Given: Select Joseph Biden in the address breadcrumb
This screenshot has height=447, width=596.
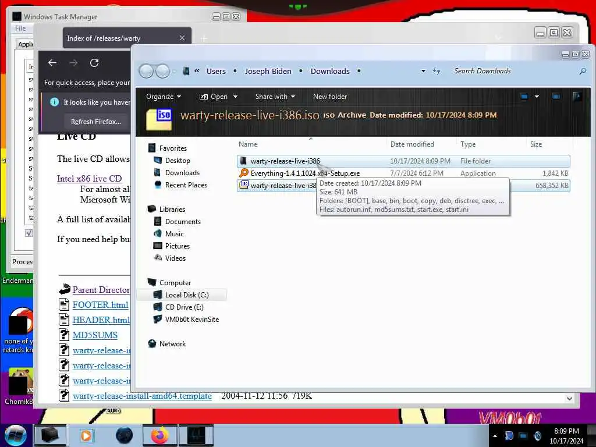Looking at the screenshot, I should (x=268, y=71).
